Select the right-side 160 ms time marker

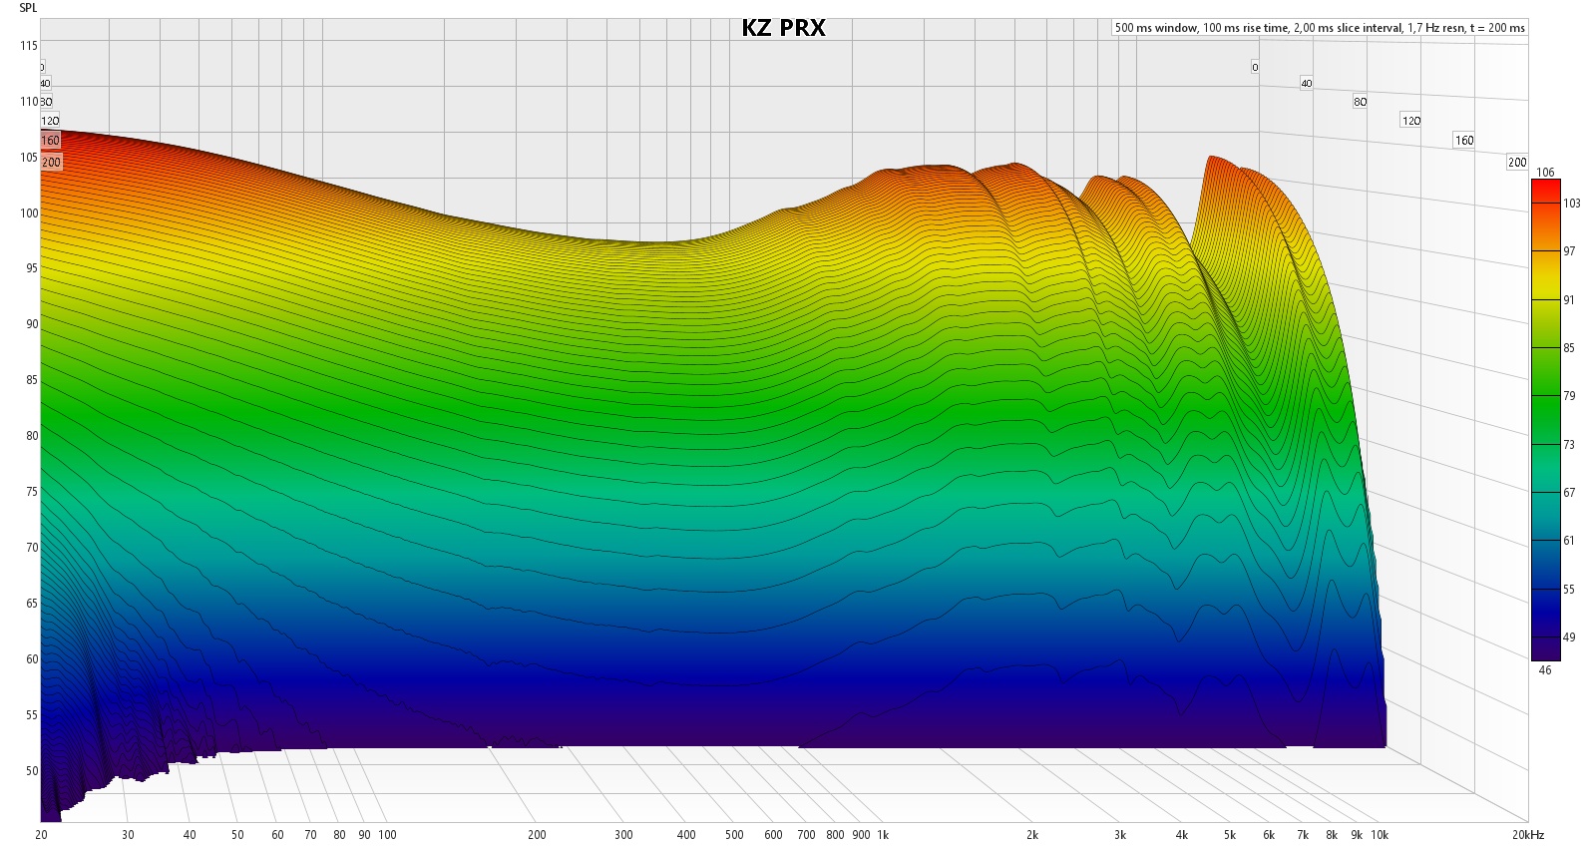tap(1463, 141)
